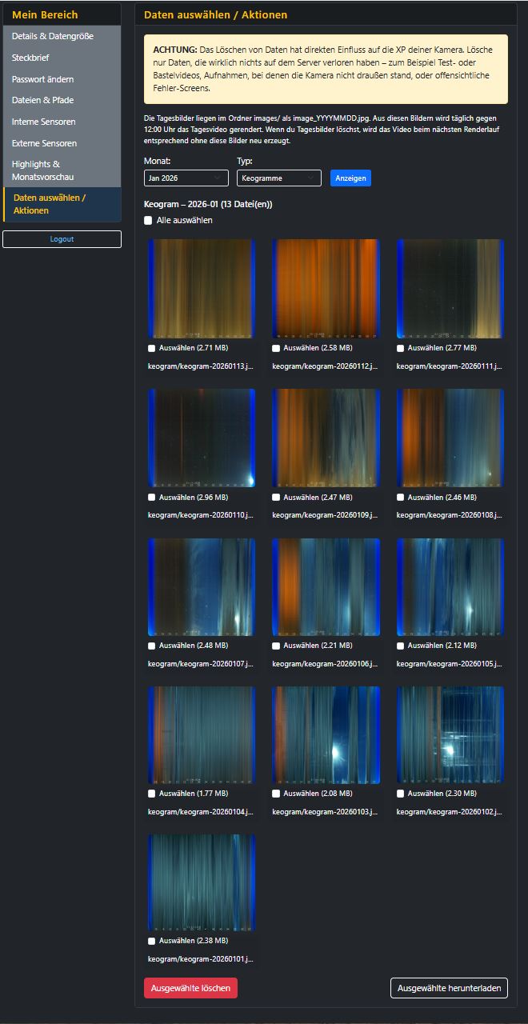This screenshot has width=528, height=1024.
Task: Tick Auswählen checkbox for 2.96 MB file
Action: click(x=152, y=498)
